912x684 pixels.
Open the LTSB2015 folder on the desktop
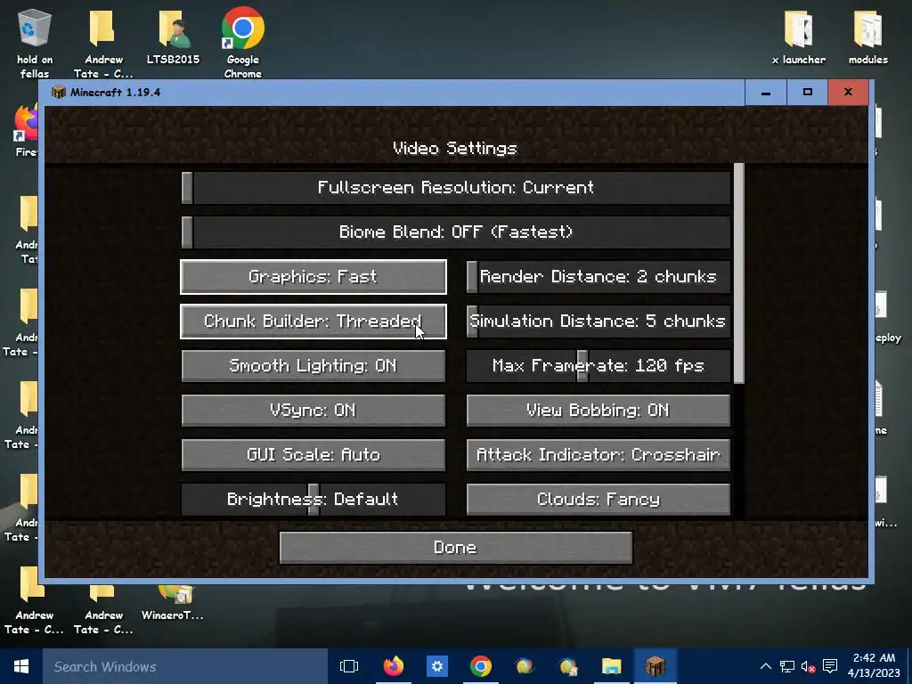(x=173, y=36)
